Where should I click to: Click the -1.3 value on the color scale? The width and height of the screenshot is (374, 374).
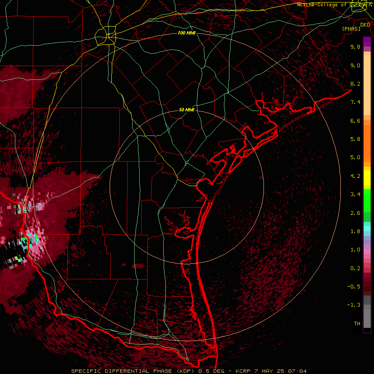pos(354,305)
